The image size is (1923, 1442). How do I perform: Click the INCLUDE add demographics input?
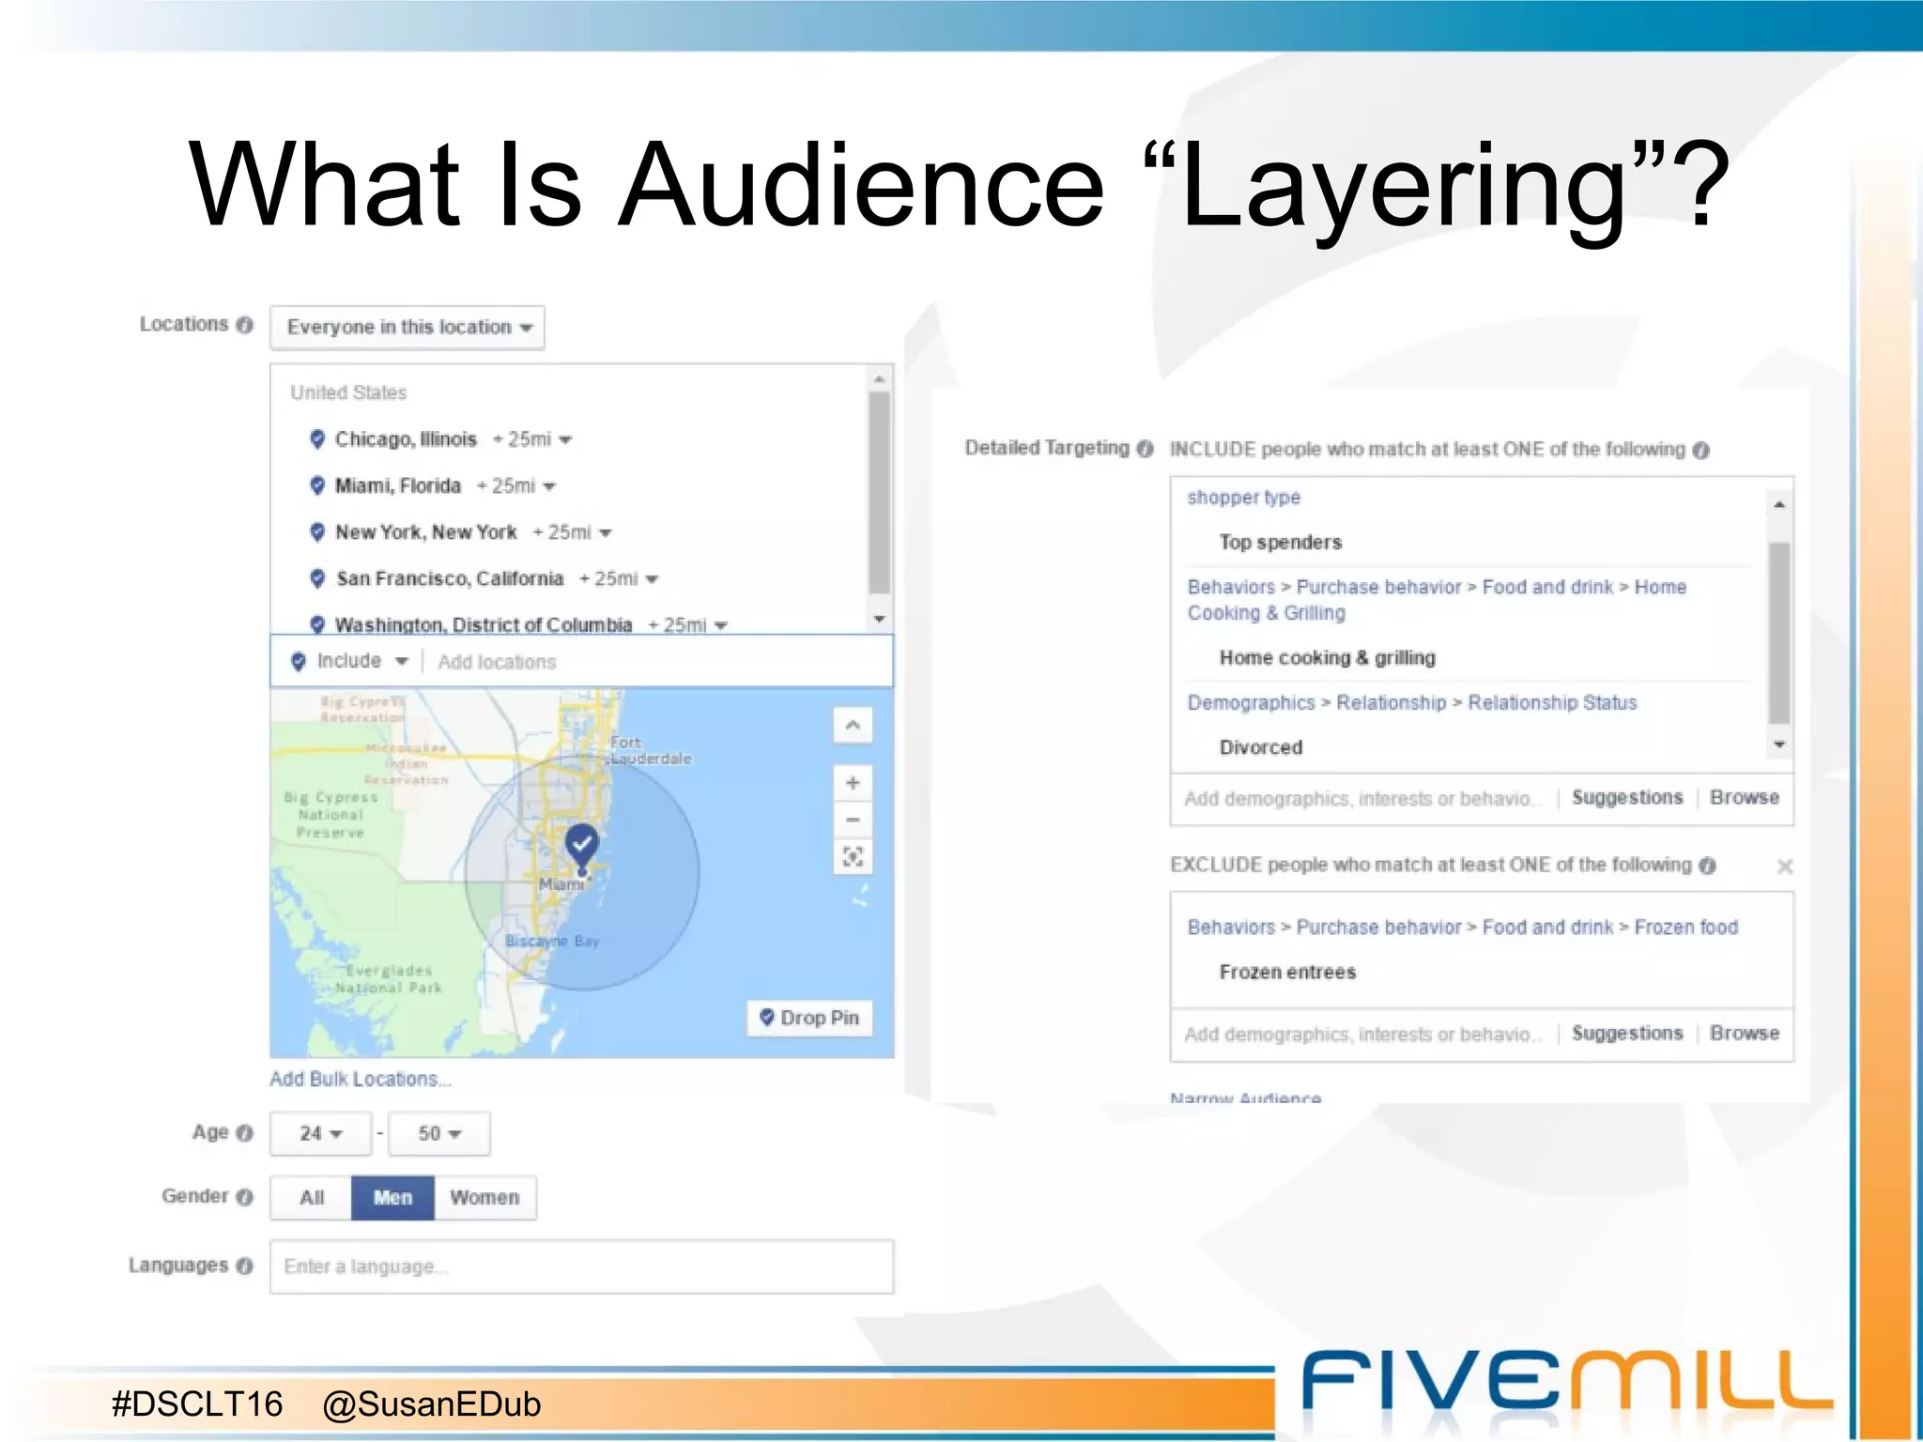1363,799
